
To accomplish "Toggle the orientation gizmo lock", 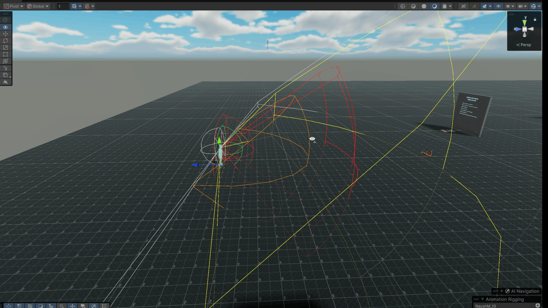I will pos(535,19).
